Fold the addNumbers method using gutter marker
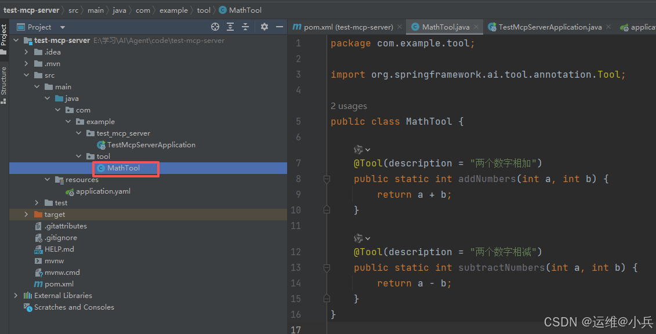 (x=327, y=179)
